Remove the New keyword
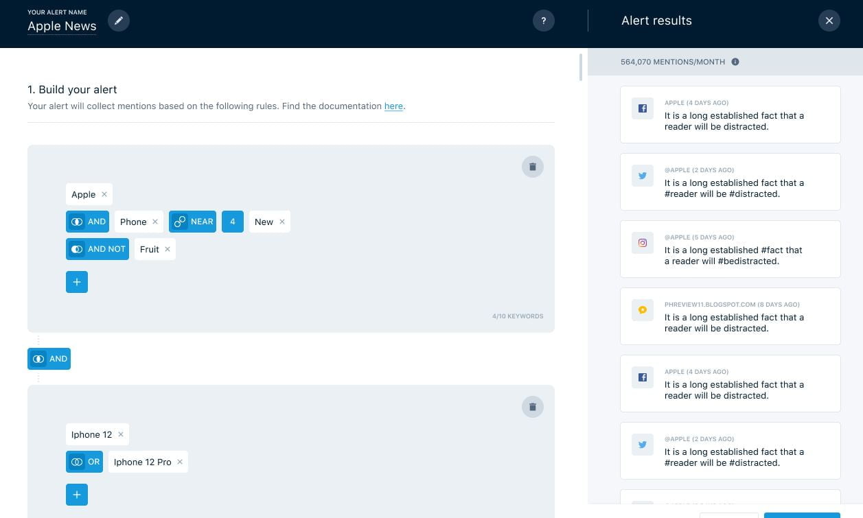Screen dimensions: 863x518 (281, 222)
